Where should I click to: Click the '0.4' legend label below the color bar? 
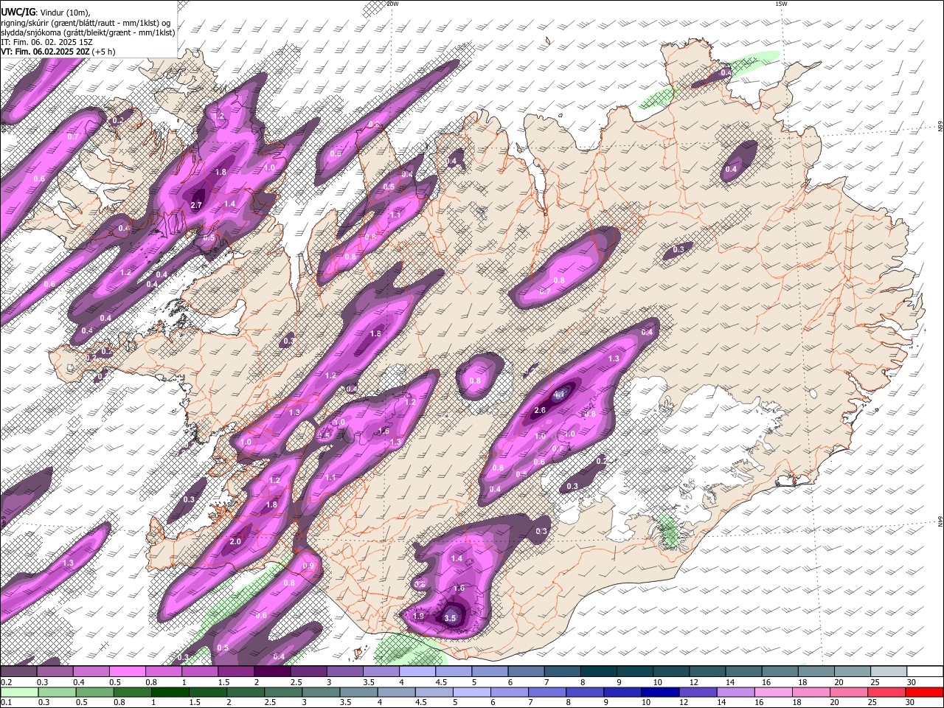78,682
